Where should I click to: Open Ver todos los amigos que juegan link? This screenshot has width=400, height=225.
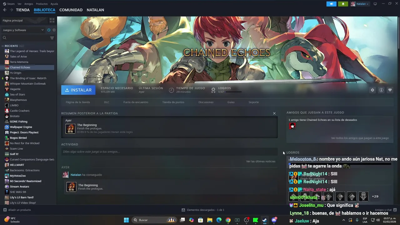click(x=360, y=138)
